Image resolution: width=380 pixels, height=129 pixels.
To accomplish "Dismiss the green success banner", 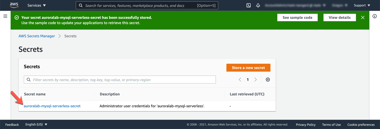I will (363, 17).
